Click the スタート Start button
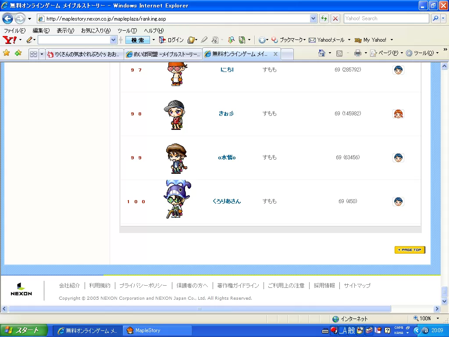Screen dimensions: 449x337 pos(24,330)
